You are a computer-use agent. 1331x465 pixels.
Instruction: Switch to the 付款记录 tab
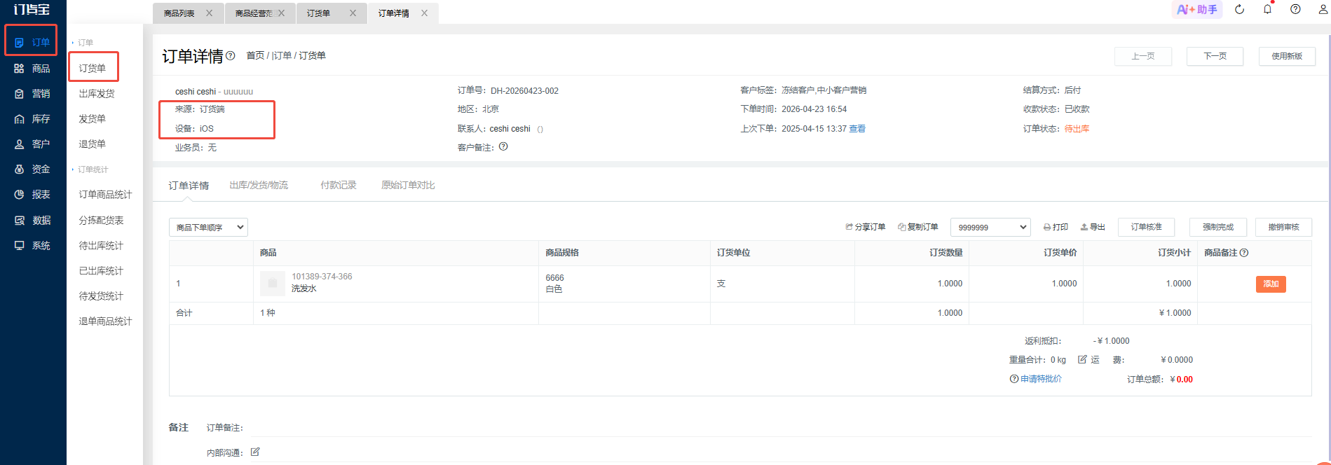339,185
